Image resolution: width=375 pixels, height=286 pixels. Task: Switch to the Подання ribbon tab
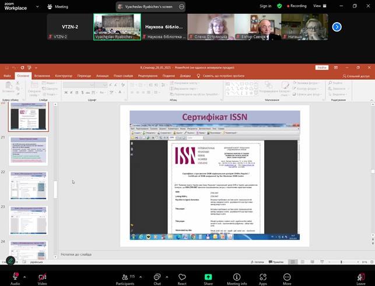(x=169, y=76)
